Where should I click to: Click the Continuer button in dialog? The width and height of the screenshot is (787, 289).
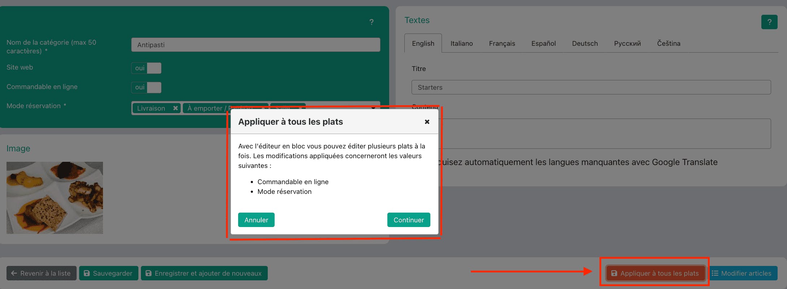[409, 220]
